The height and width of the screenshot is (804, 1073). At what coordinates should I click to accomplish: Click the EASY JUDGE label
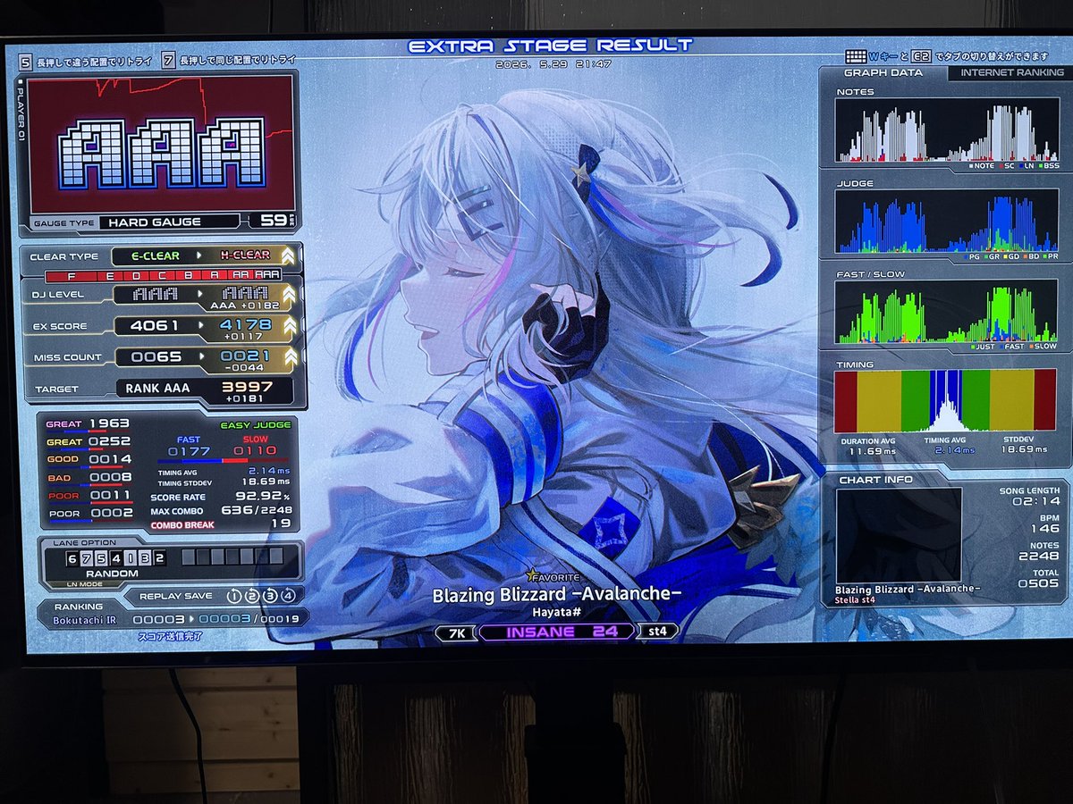point(254,426)
